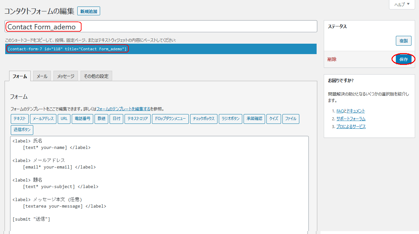Click the [textarea your-message] code line
The width and height of the screenshot is (419, 234).
point(65,206)
